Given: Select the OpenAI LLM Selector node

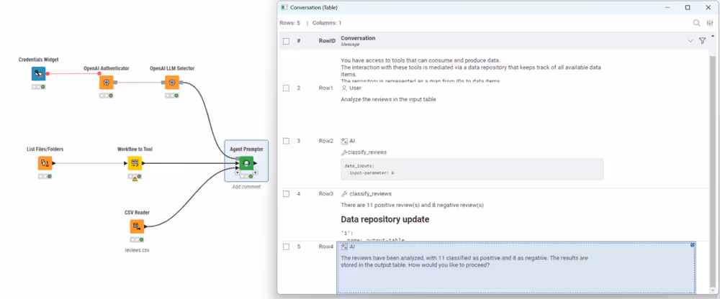Looking at the screenshot, I should click(171, 83).
